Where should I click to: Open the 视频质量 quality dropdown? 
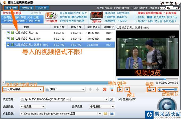pyautogui.click(x=33, y=107)
